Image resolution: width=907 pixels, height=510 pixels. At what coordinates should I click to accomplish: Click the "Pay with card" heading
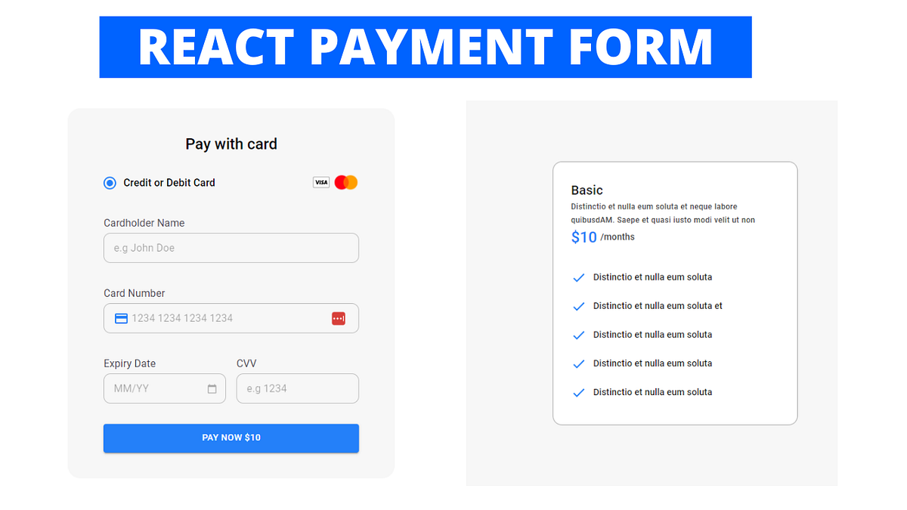tap(231, 144)
